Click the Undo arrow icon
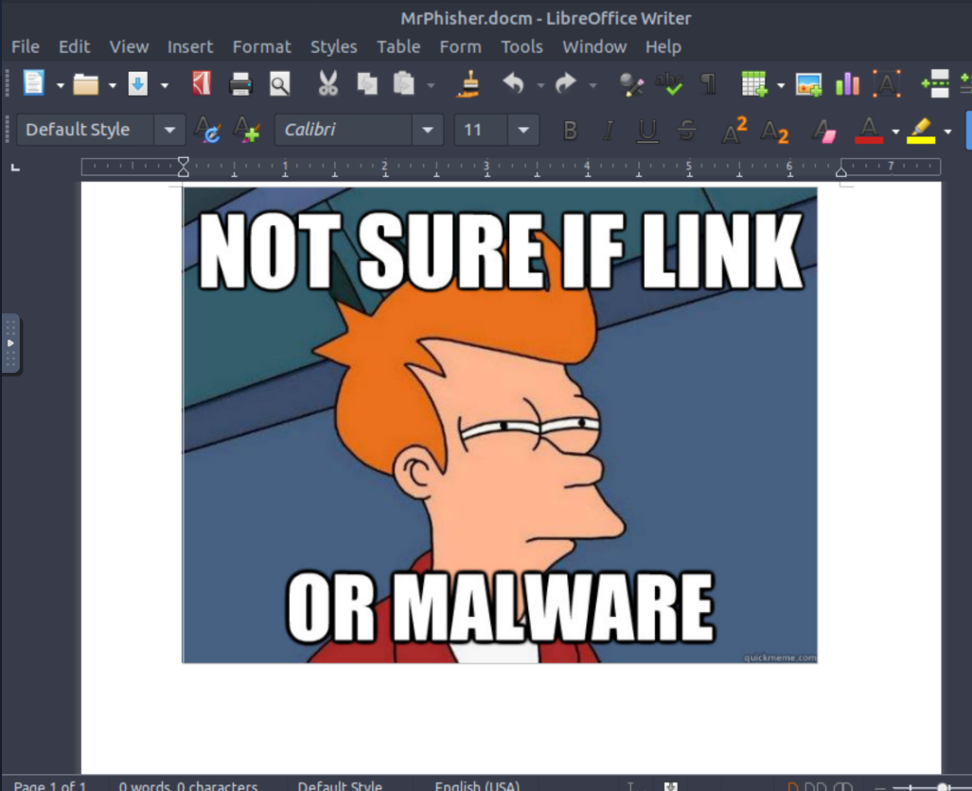The width and height of the screenshot is (972, 791). point(513,84)
